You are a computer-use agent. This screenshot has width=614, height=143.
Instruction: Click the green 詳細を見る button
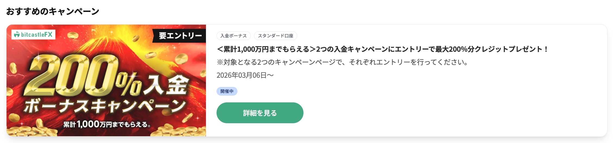pyautogui.click(x=260, y=113)
